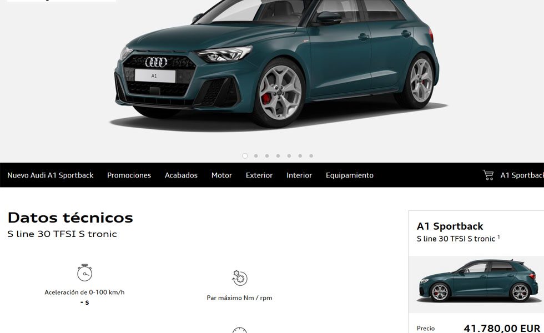The height and width of the screenshot is (333, 544).
Task: Open the Exterior section
Action: [259, 175]
